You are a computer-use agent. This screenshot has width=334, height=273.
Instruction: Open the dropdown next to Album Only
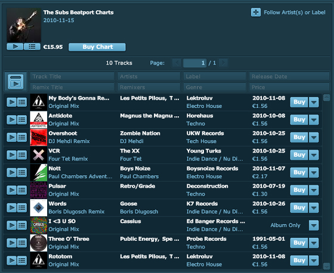[x=314, y=225]
